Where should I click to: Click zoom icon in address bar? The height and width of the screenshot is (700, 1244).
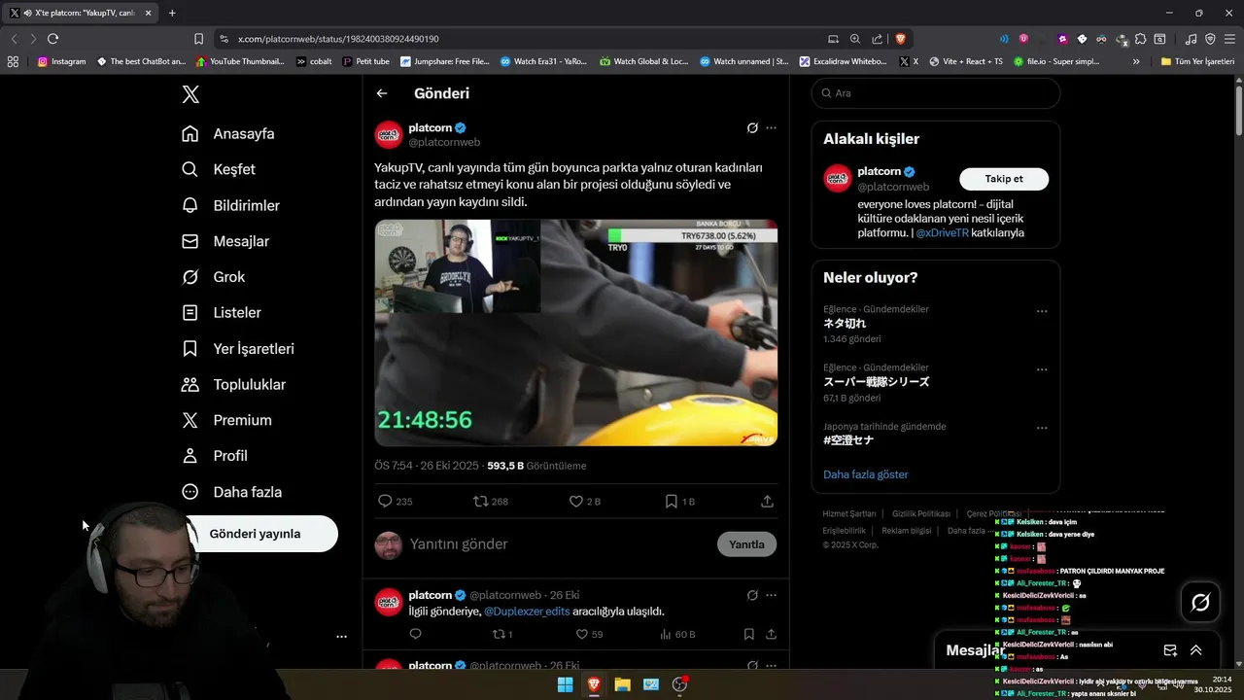[x=855, y=39]
